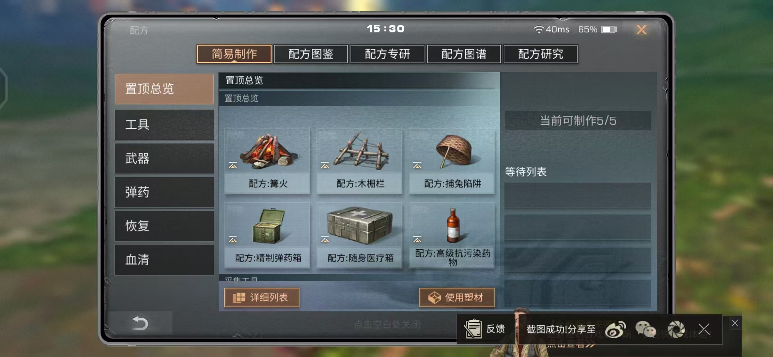
Task: Toggle the pin-to-top marker on the campfire recipe
Action: (x=233, y=166)
